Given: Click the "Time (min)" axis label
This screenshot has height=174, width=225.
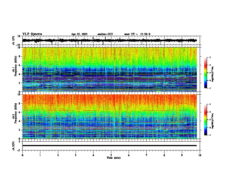Looking at the screenshot, I should (114, 158).
